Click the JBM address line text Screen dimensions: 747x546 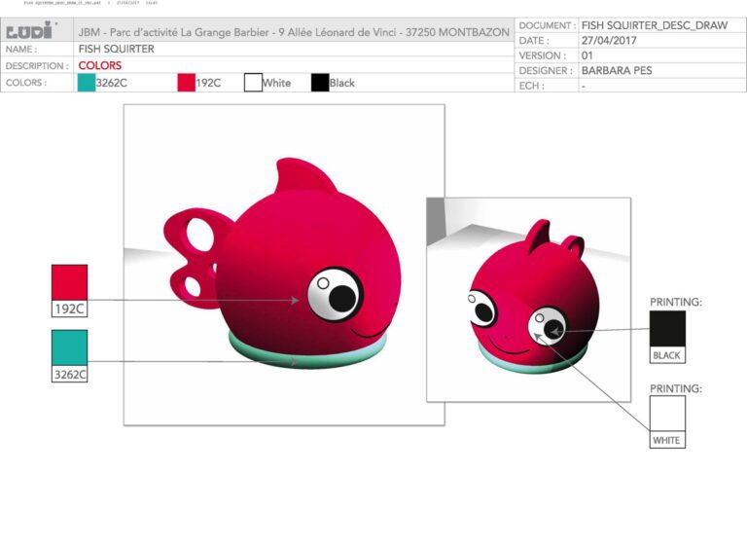(x=294, y=32)
